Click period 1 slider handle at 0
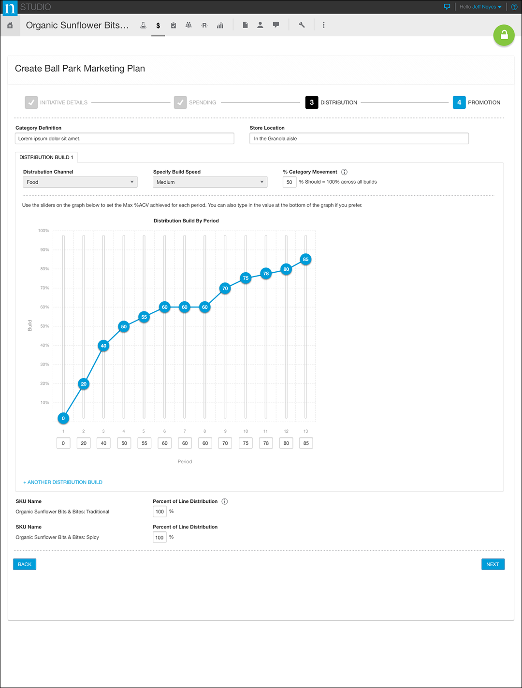Viewport: 522px width, 688px height. (x=63, y=418)
